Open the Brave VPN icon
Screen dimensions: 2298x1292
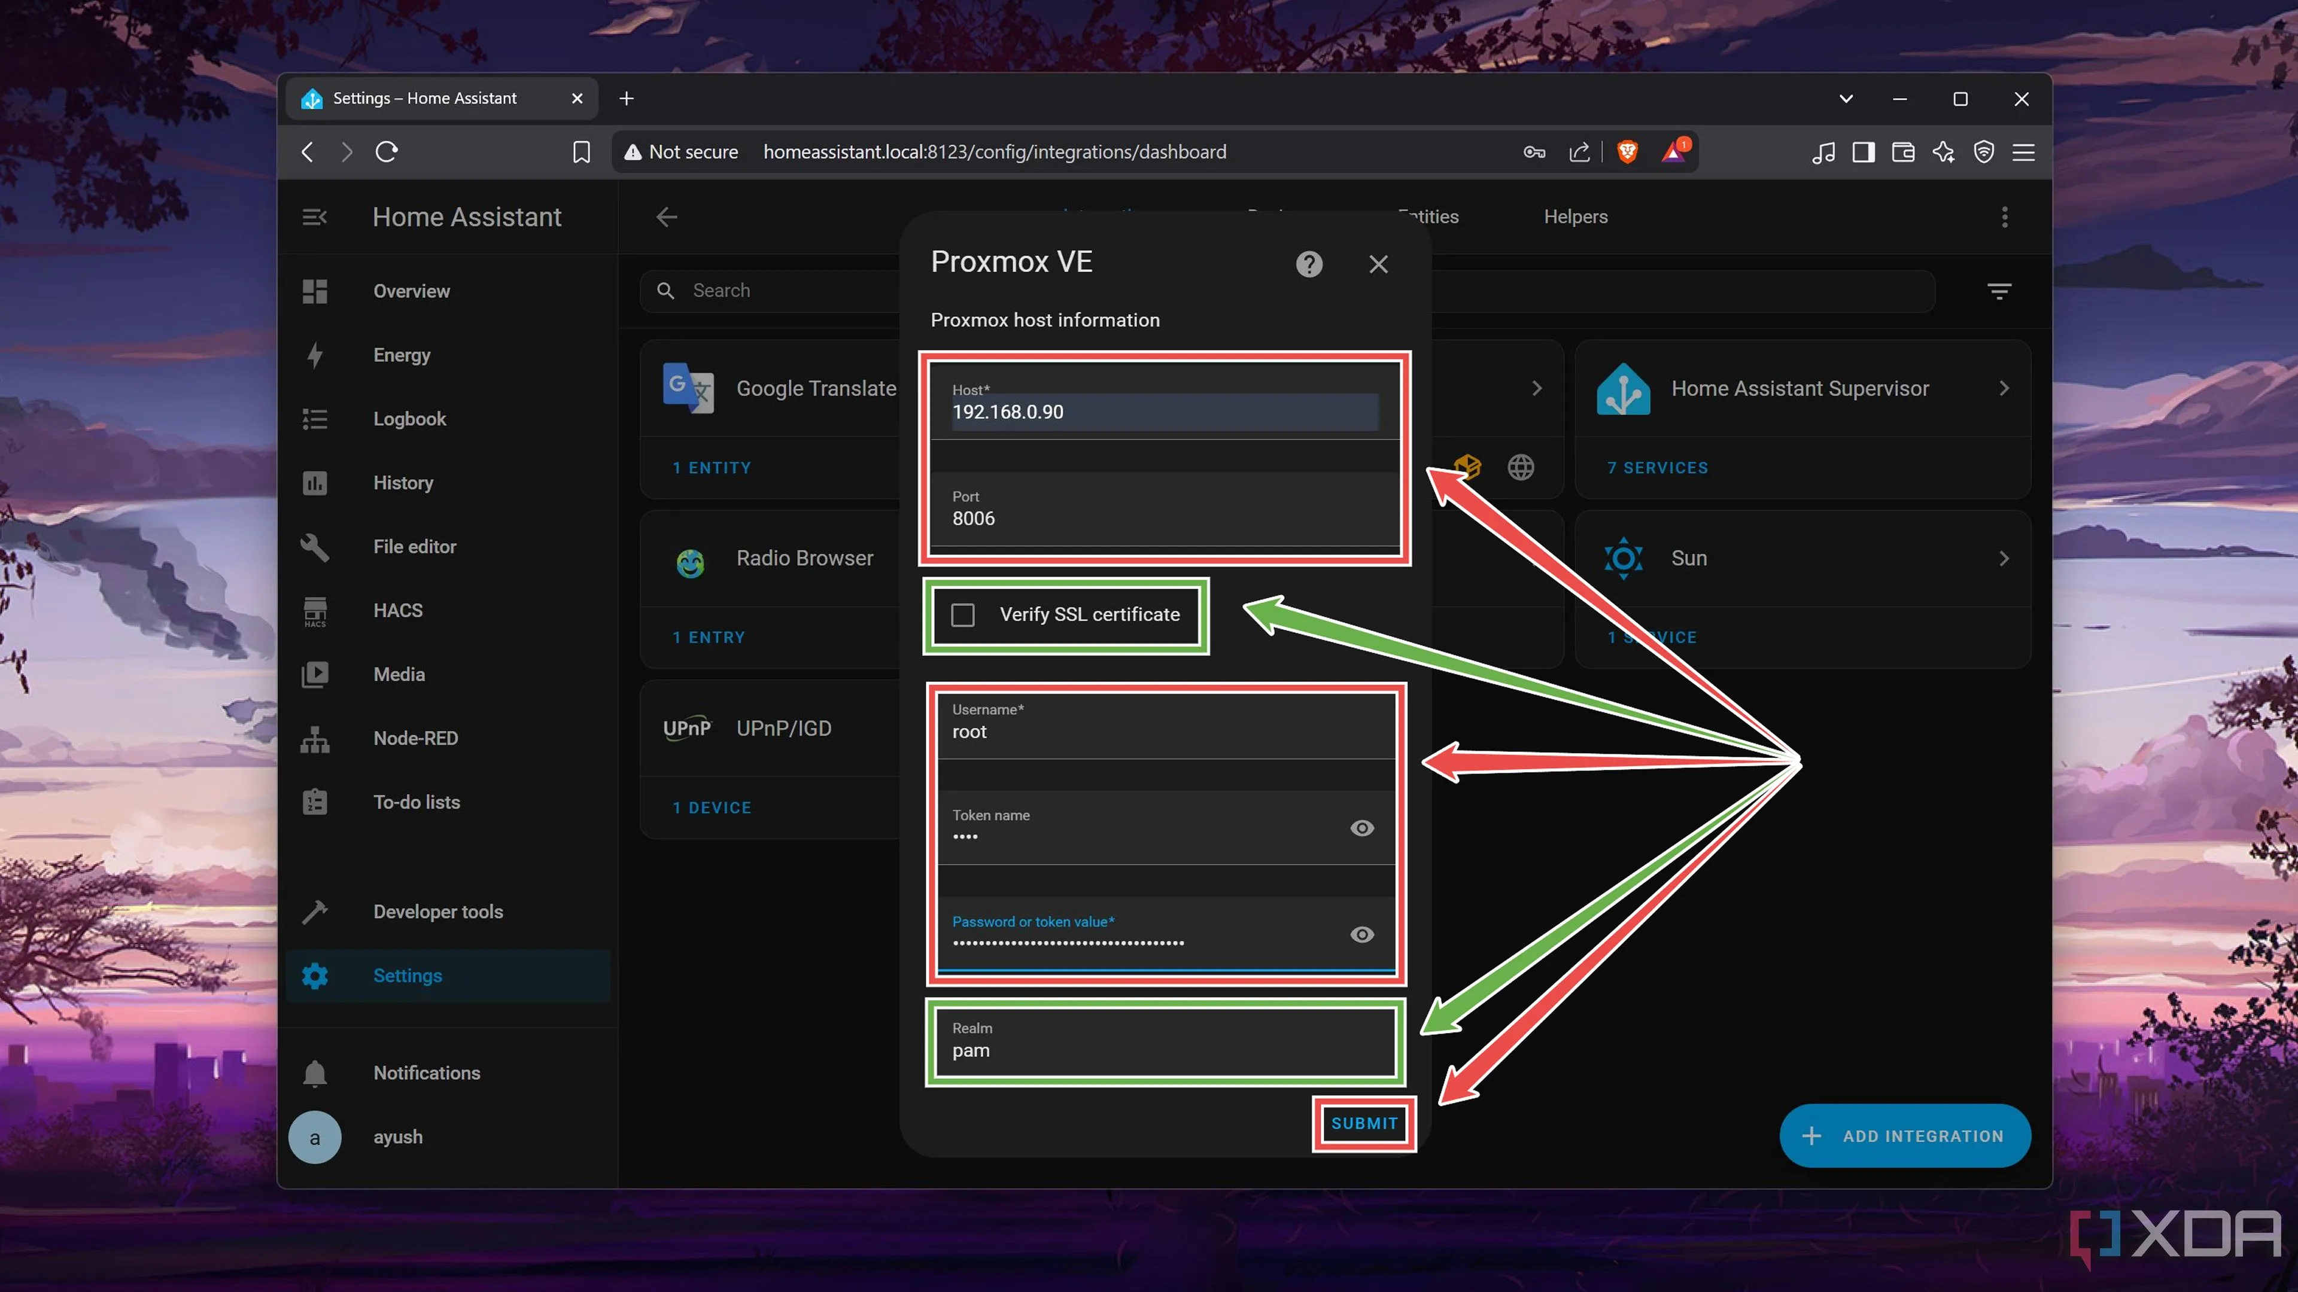1983,151
